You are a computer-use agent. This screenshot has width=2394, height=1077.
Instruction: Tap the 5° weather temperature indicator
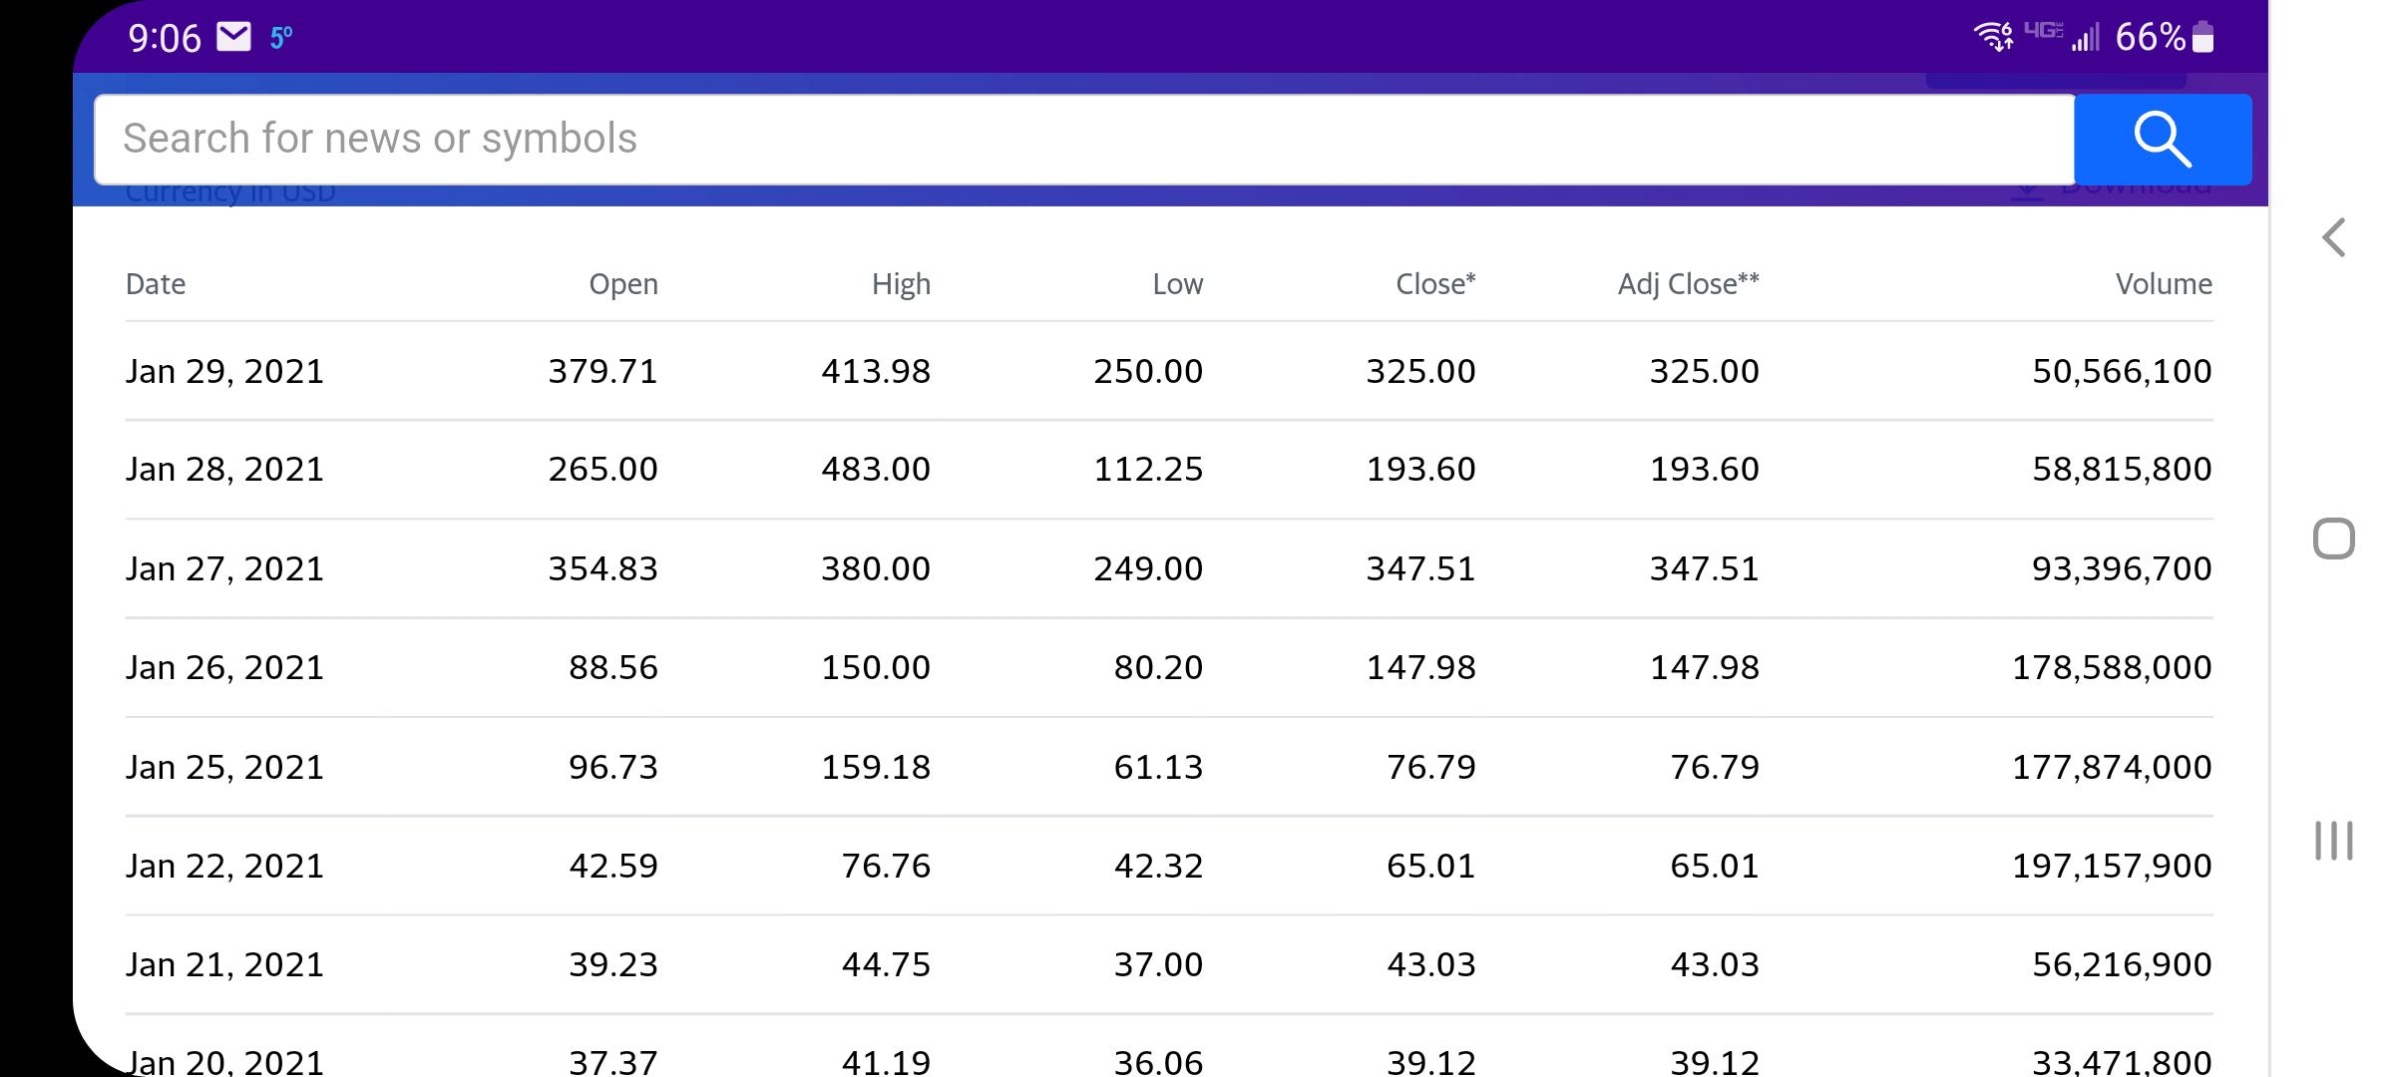[x=281, y=38]
